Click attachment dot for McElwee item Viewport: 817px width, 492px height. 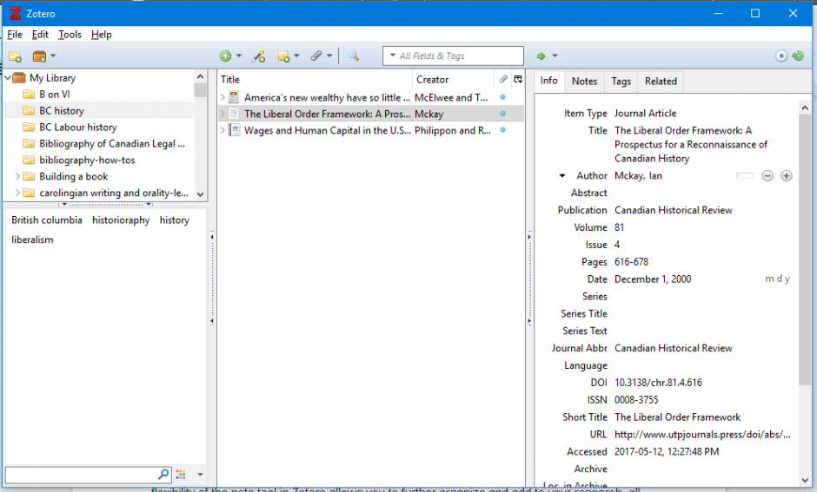point(503,96)
